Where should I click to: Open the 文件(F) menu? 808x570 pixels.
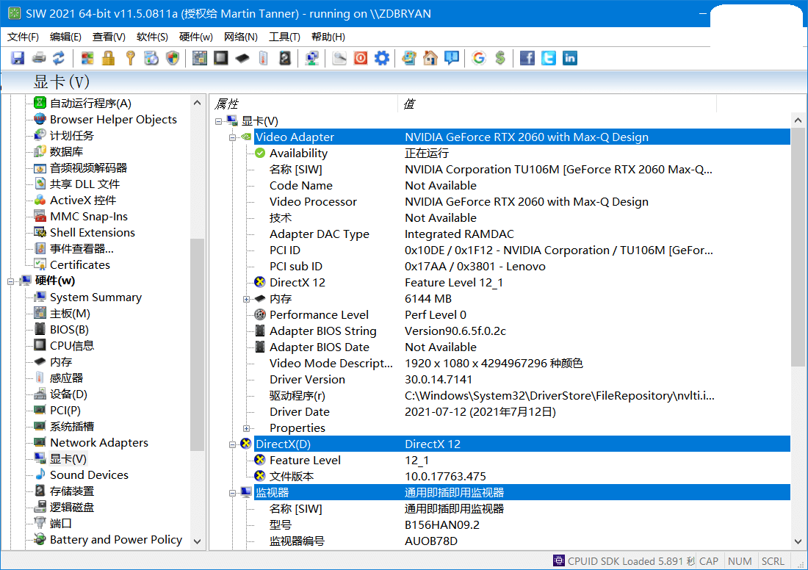(x=24, y=37)
